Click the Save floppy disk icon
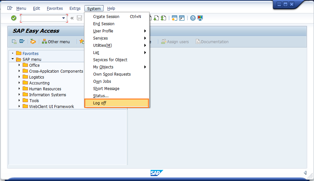Viewport: 314px width, 181px height. point(79,18)
